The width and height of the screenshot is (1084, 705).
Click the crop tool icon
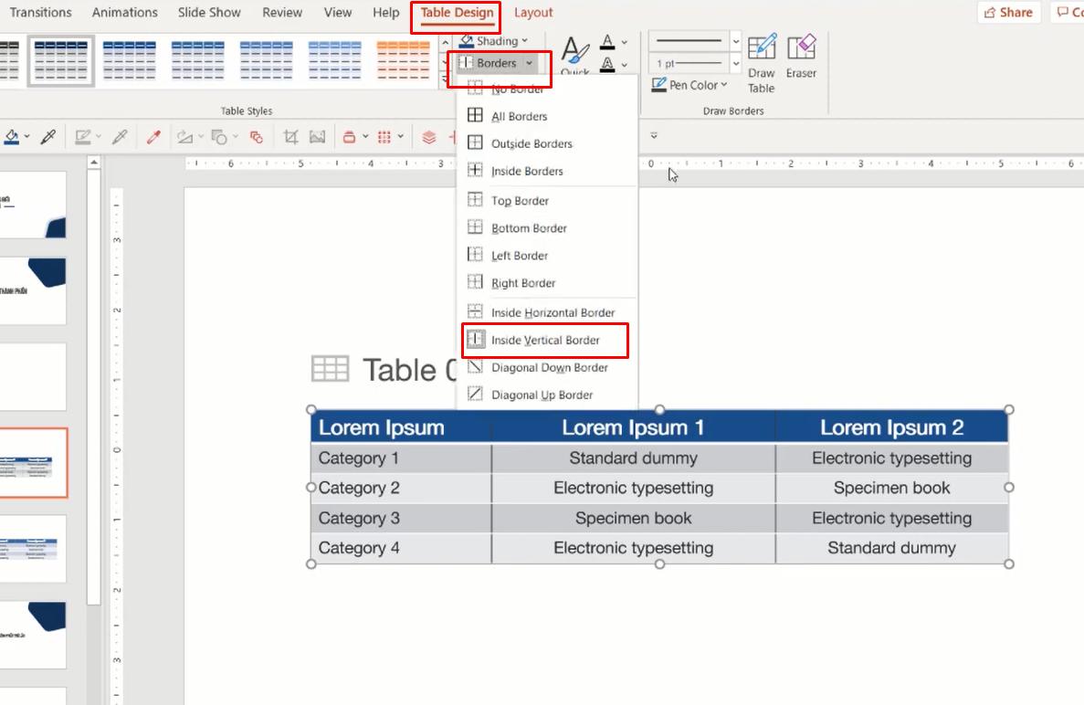[x=290, y=137]
